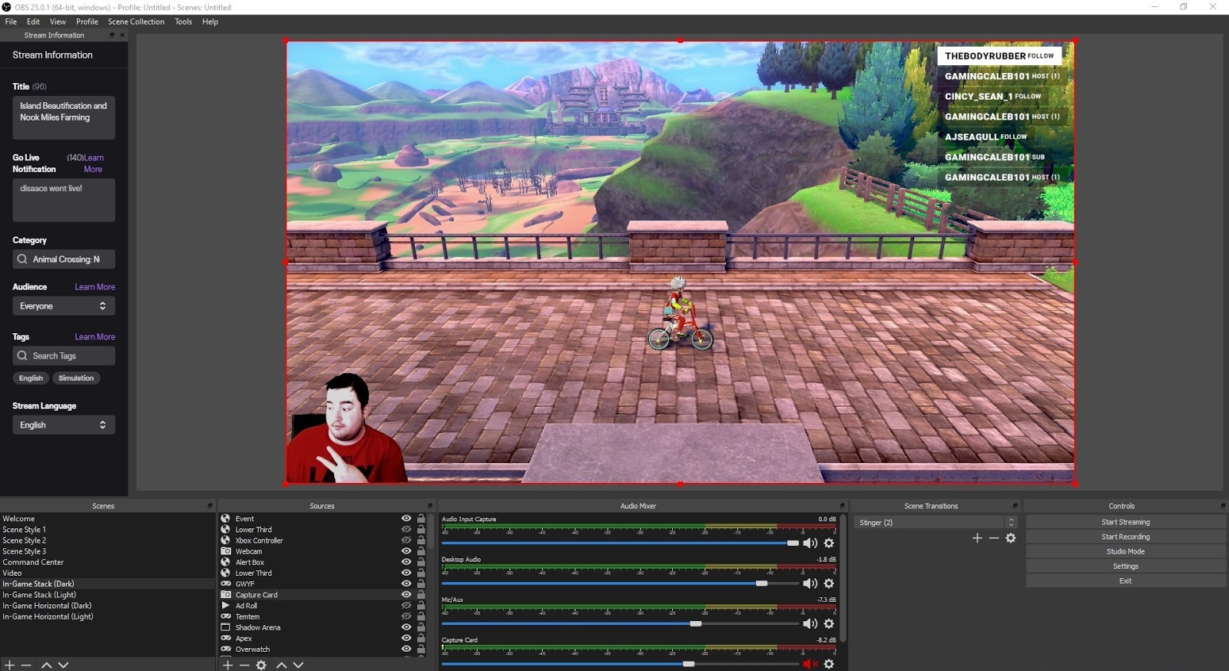
Task: Click the Mic/Aux volume slider handle
Action: [x=695, y=623]
